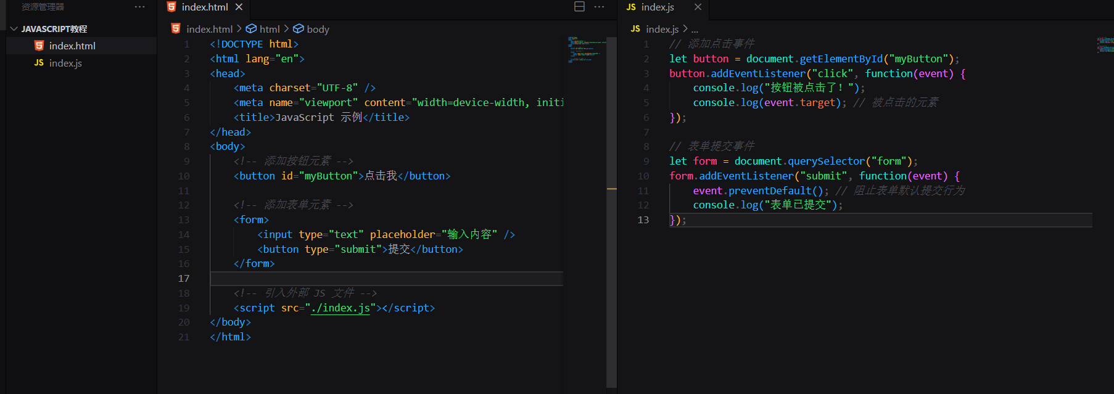Image resolution: width=1114 pixels, height=394 pixels.
Task: Click the HTML minimap preview
Action: 586,49
